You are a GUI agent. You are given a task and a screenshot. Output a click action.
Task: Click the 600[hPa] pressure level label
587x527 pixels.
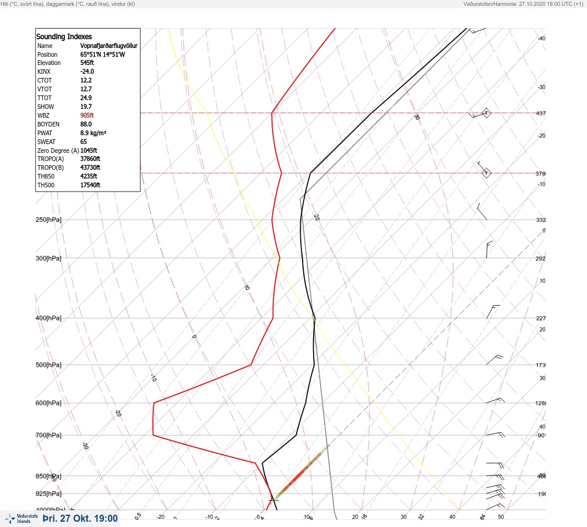(x=49, y=403)
